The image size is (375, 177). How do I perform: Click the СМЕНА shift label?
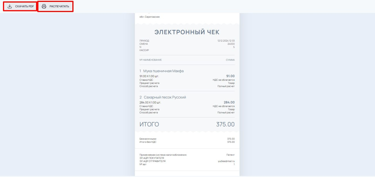pyautogui.click(x=144, y=44)
